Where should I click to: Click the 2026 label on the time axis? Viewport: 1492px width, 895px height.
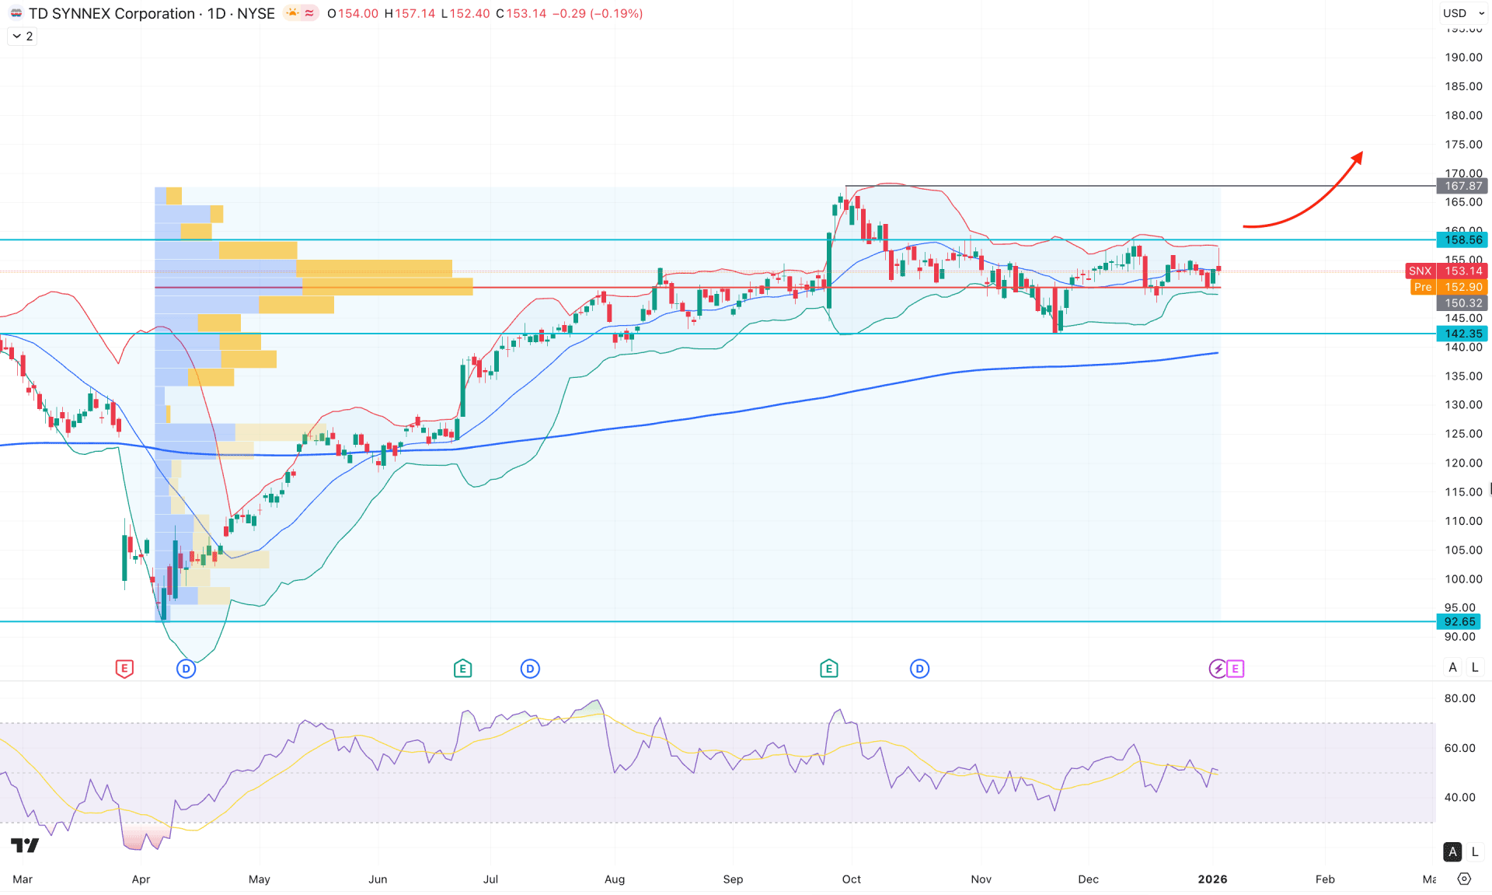tap(1214, 879)
